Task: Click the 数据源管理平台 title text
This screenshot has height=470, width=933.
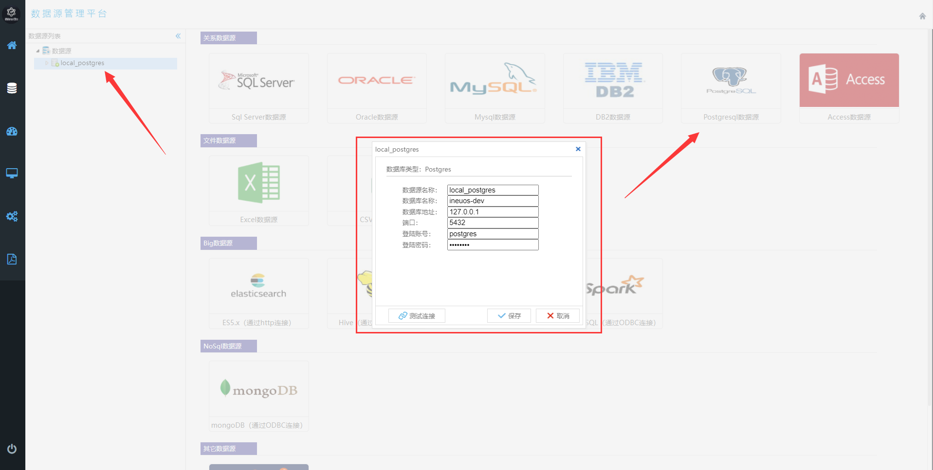Action: tap(69, 14)
